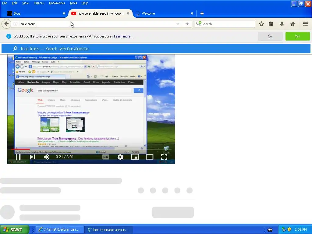
Task: Toggle closed captions CC
Action: coord(106,157)
